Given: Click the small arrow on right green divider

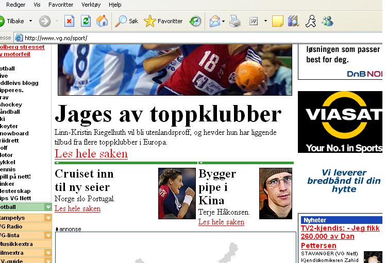Looking at the screenshot, I should point(201,163).
